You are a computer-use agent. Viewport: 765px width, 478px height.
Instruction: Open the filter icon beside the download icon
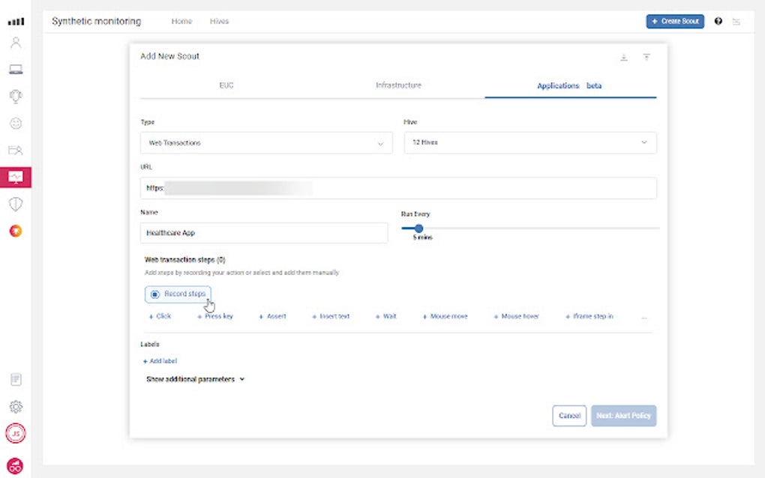646,56
